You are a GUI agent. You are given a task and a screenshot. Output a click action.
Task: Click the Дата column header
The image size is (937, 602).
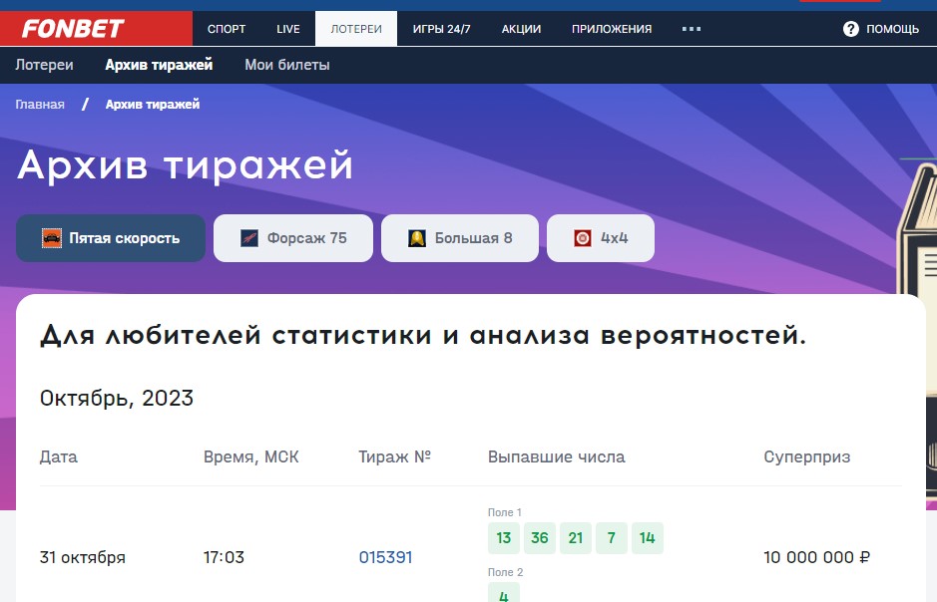click(59, 457)
